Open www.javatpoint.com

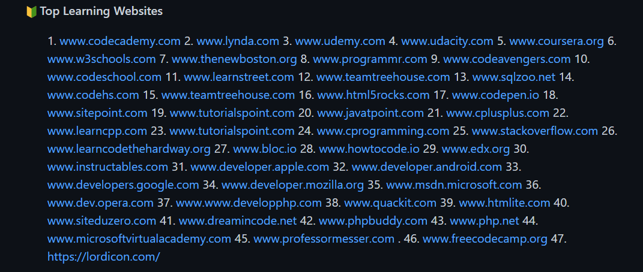coord(370,113)
